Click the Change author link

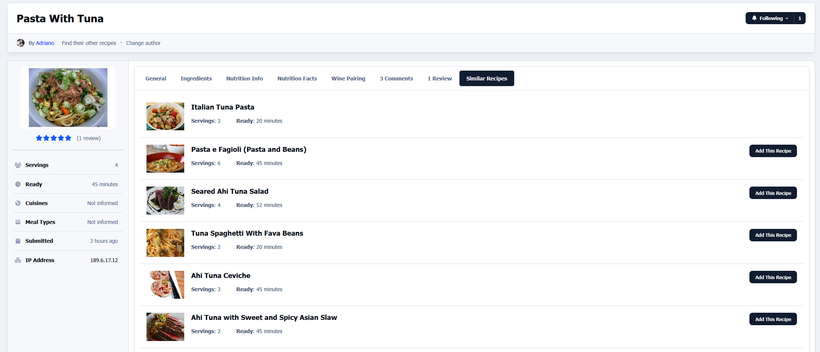coord(143,43)
